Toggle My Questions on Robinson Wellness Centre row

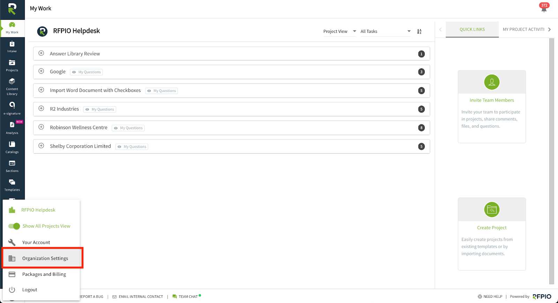click(128, 128)
